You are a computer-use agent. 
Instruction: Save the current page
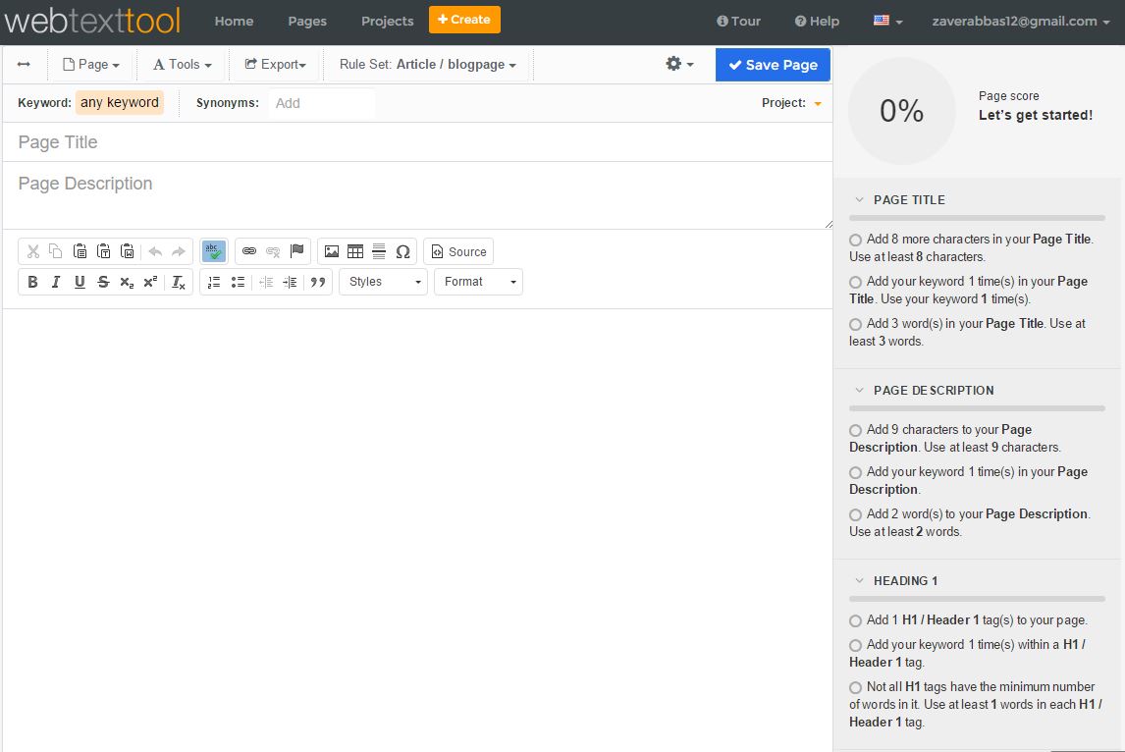pos(773,64)
